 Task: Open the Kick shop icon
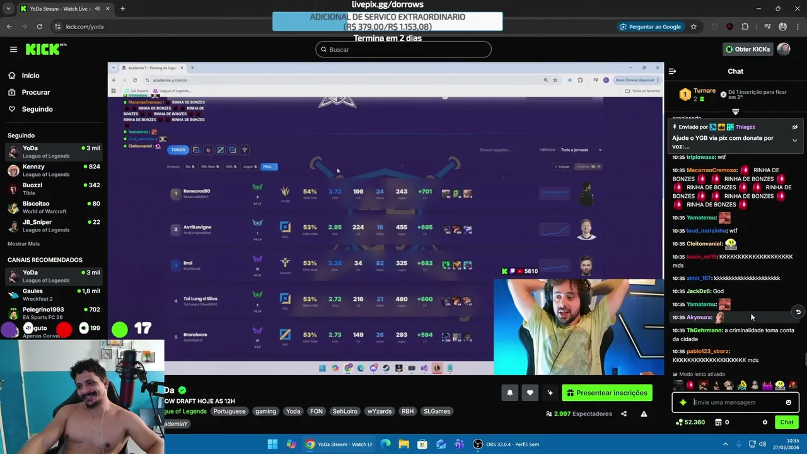[x=717, y=422]
